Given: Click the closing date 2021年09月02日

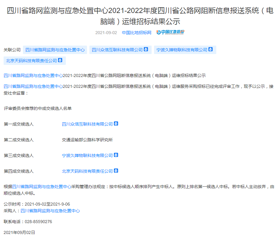Looking at the screenshot, I should point(19,232).
